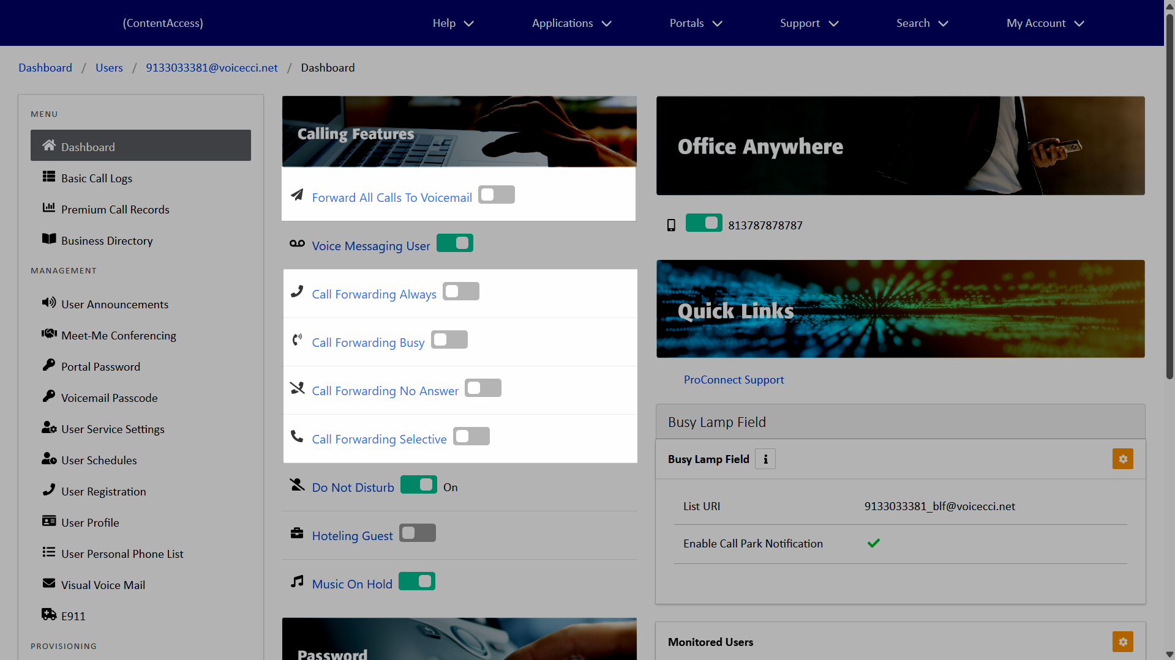1175x660 pixels.
Task: Click the Music On Hold note icon
Action: pyautogui.click(x=297, y=582)
